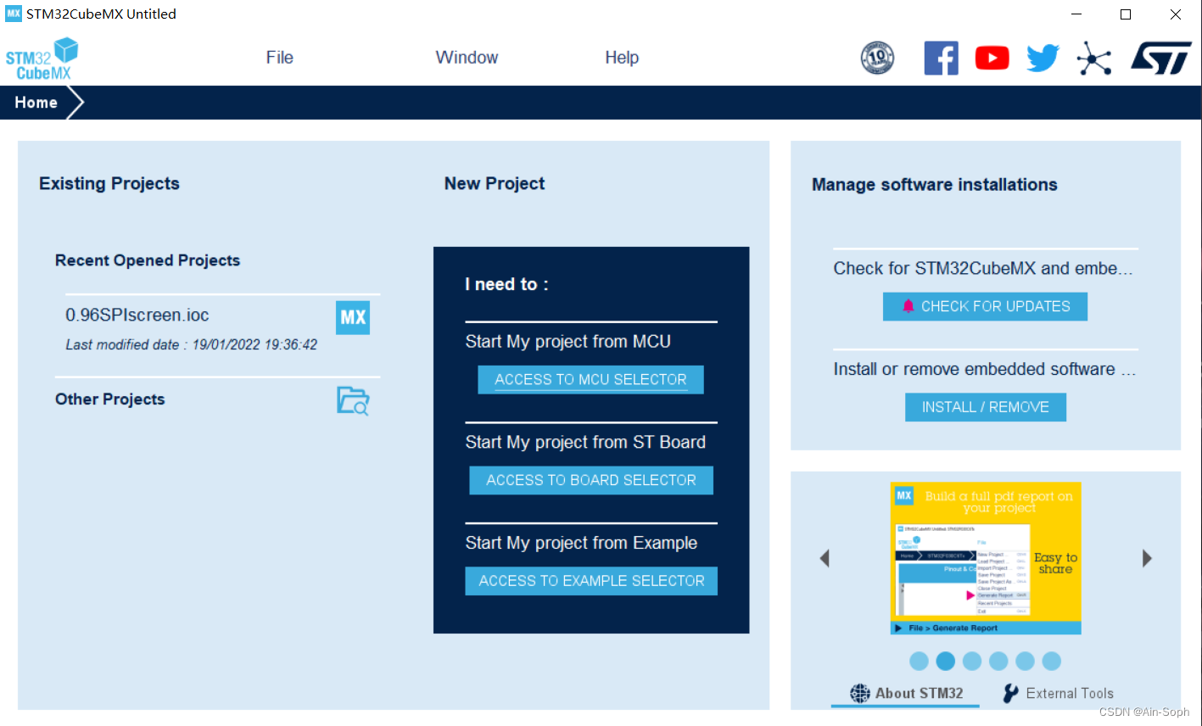Click INSTALL / REMOVE button

(986, 407)
